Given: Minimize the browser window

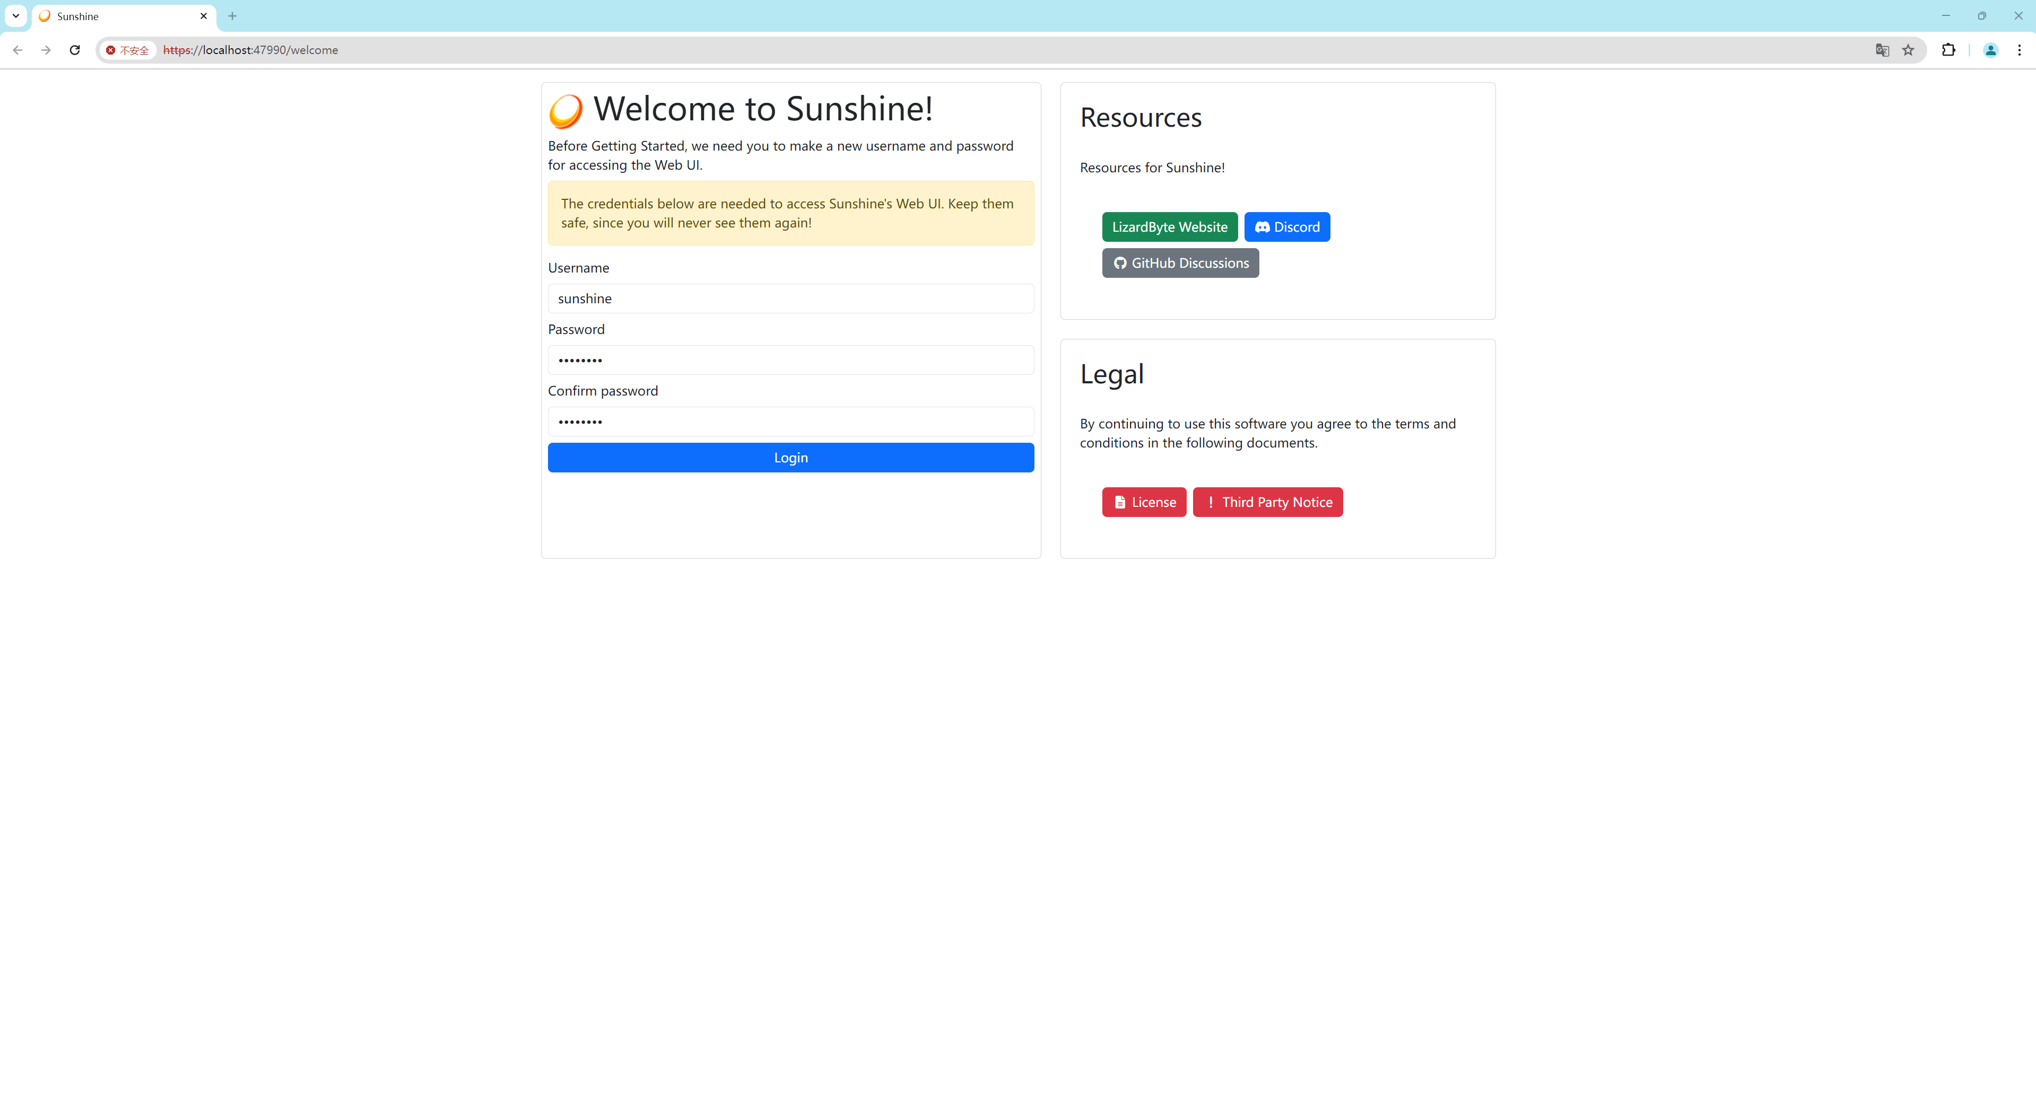Looking at the screenshot, I should pyautogui.click(x=1945, y=16).
